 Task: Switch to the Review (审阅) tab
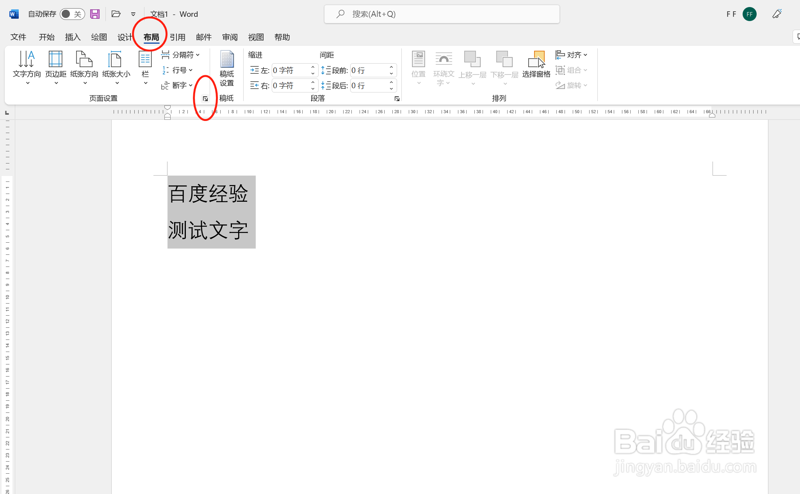click(230, 37)
